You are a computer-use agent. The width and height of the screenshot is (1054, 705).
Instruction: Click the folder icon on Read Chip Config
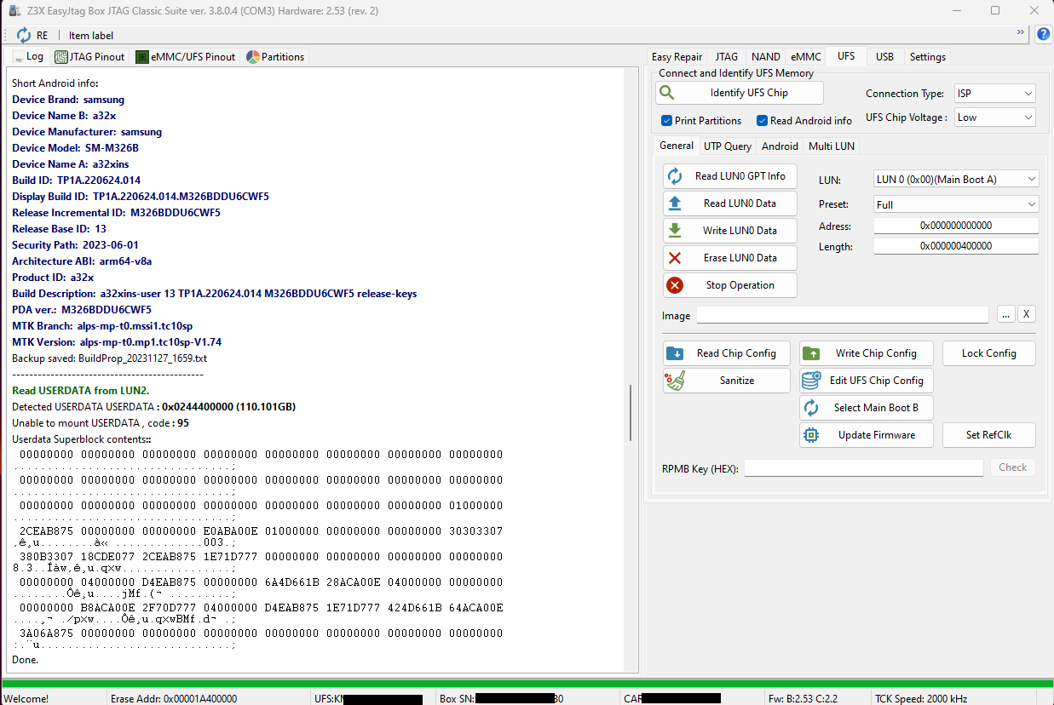(x=675, y=353)
